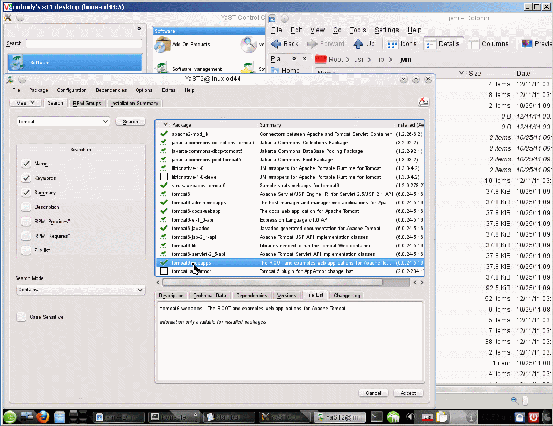Click the green status icon of tomcat6-lib

164,245
